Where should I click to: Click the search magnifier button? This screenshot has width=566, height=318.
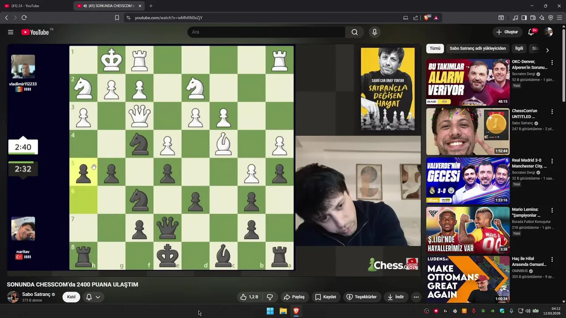click(x=355, y=32)
